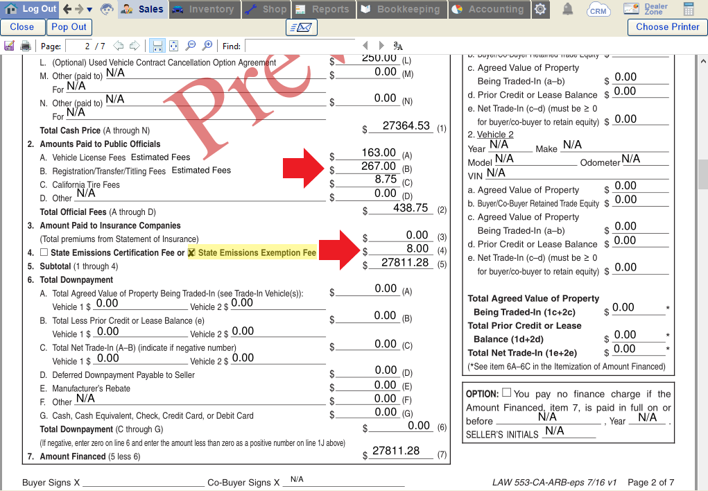Click the notification bell icon
Screen dimensions: 708x491
pyautogui.click(x=568, y=10)
